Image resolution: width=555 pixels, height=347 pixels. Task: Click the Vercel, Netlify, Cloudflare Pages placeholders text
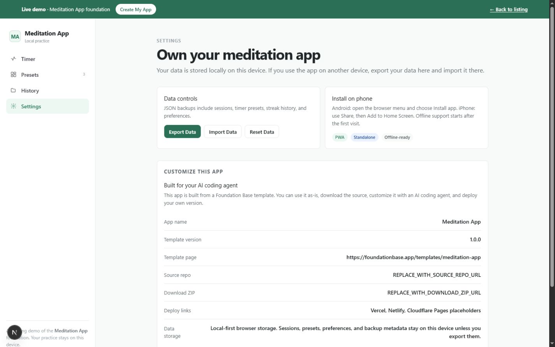point(426,310)
